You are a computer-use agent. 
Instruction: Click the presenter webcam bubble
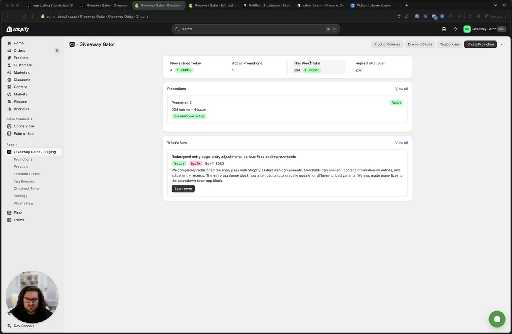click(32, 297)
